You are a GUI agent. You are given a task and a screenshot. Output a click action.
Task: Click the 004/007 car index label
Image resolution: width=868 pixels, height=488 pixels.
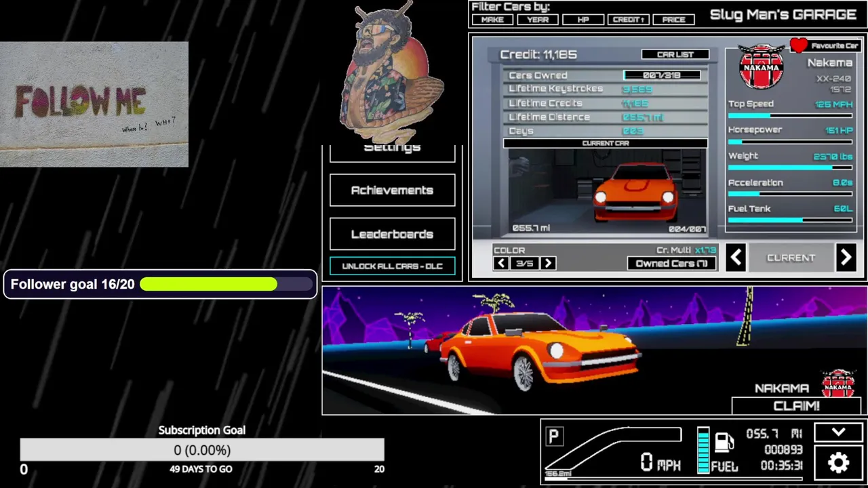(686, 229)
